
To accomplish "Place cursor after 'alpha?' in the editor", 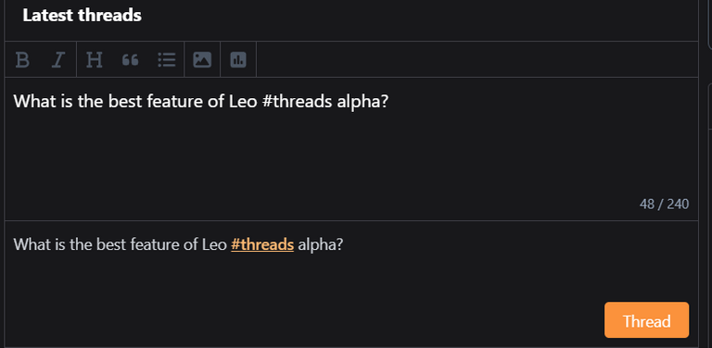I will point(389,102).
